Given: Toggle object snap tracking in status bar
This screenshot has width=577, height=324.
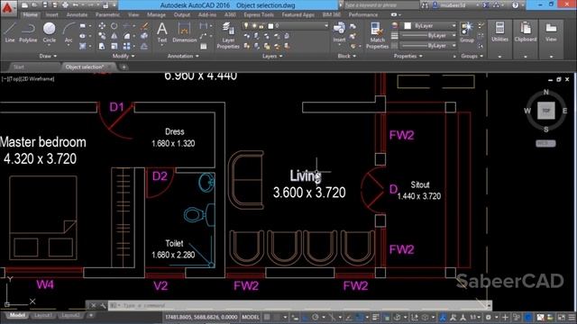Looking at the screenshot, I should 349,317.
